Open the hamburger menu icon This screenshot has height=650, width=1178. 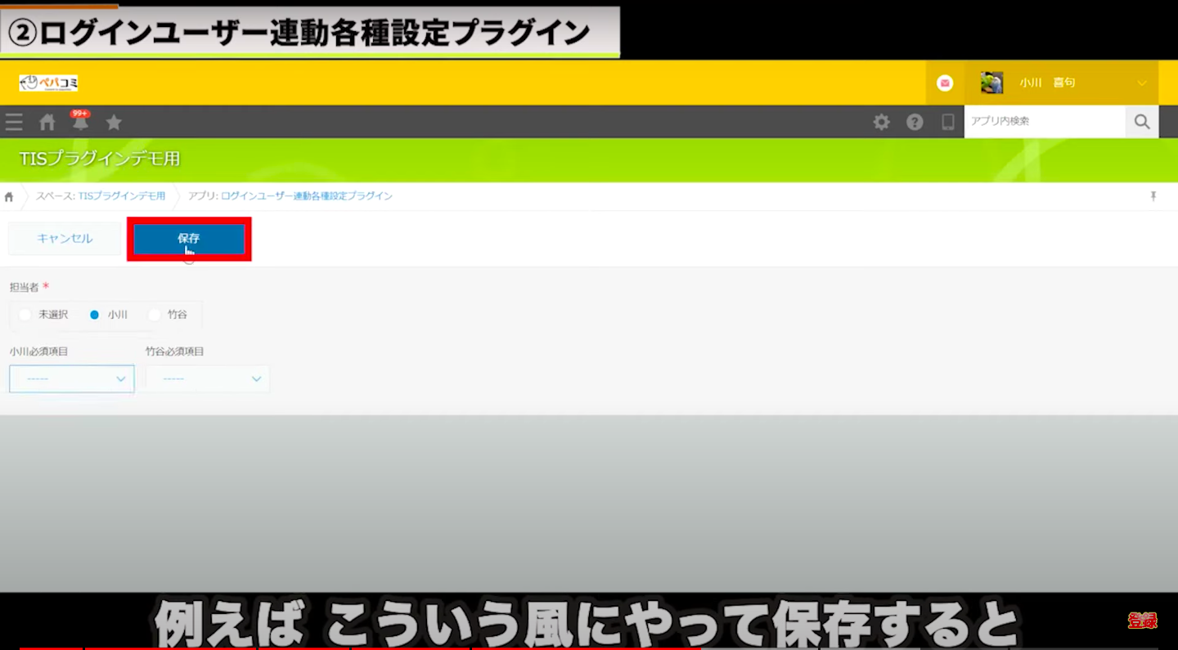click(14, 123)
